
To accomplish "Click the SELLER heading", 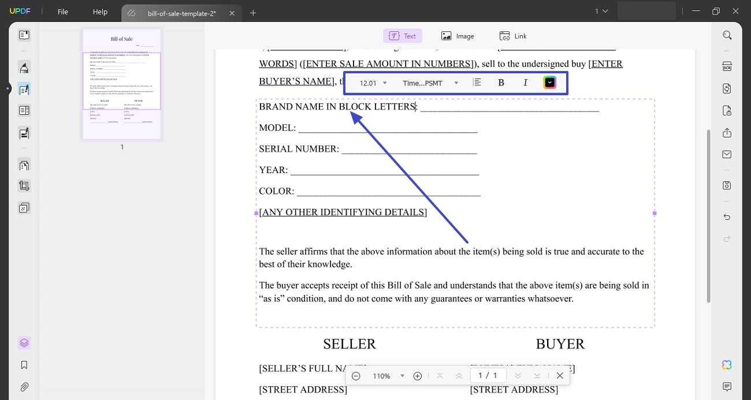I will 350,344.
